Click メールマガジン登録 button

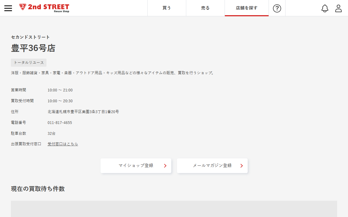click(212, 166)
